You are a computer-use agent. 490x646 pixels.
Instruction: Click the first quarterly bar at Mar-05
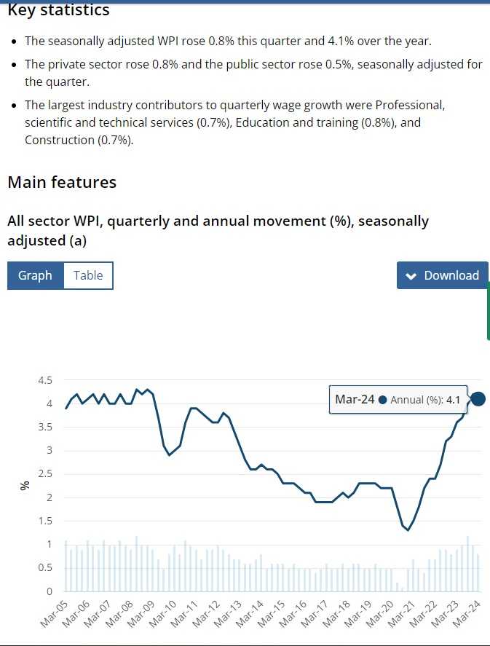[66, 567]
